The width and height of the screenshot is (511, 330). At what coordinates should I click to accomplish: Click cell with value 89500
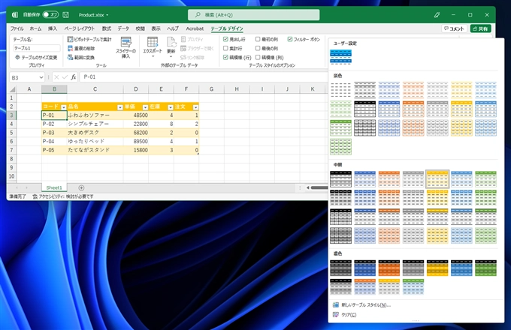click(x=136, y=142)
